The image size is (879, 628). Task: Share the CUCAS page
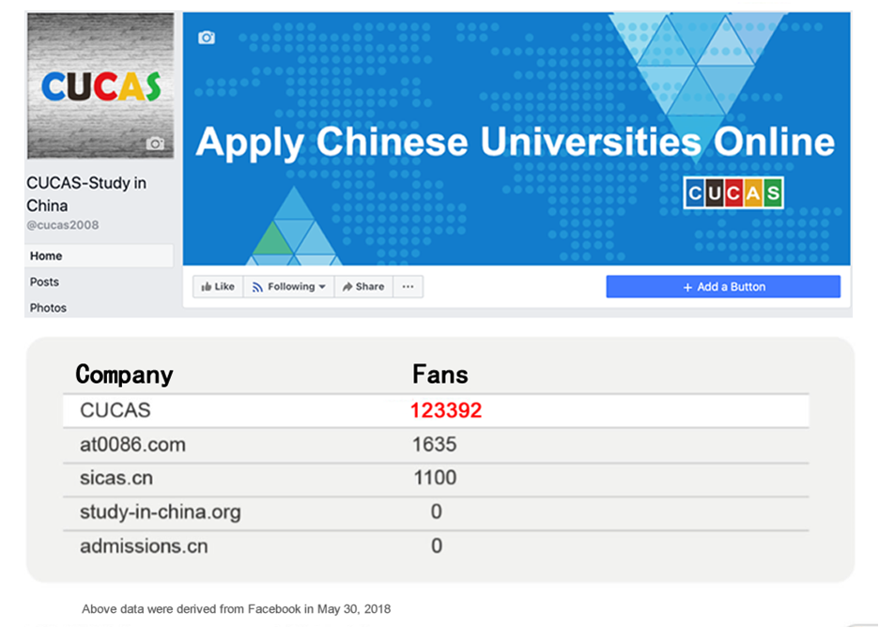click(363, 287)
